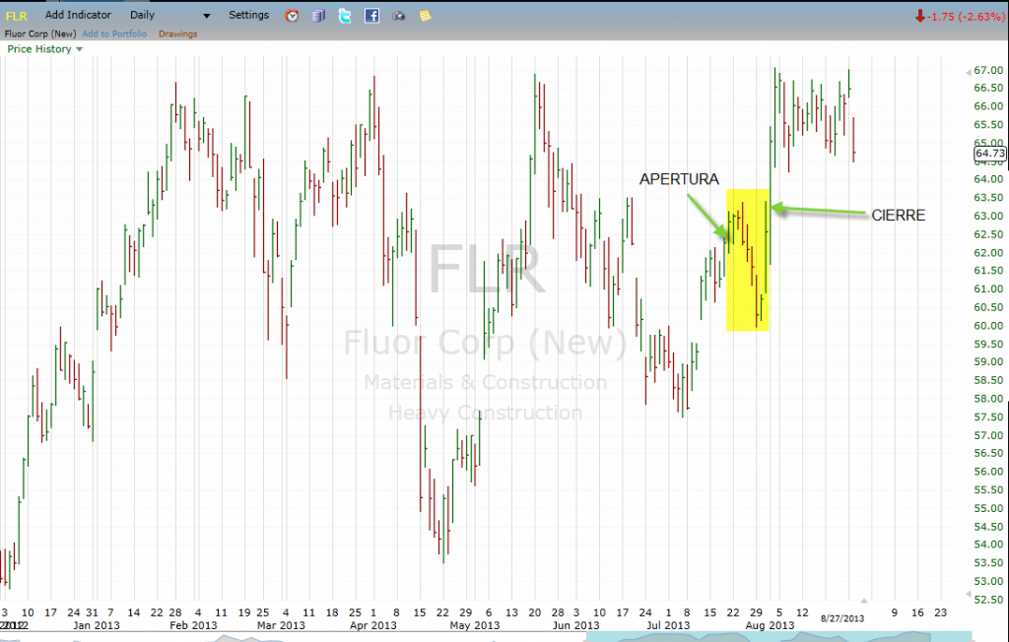Click the red down arrow price change icon
Viewport: 1009px width, 642px height.
(x=919, y=16)
